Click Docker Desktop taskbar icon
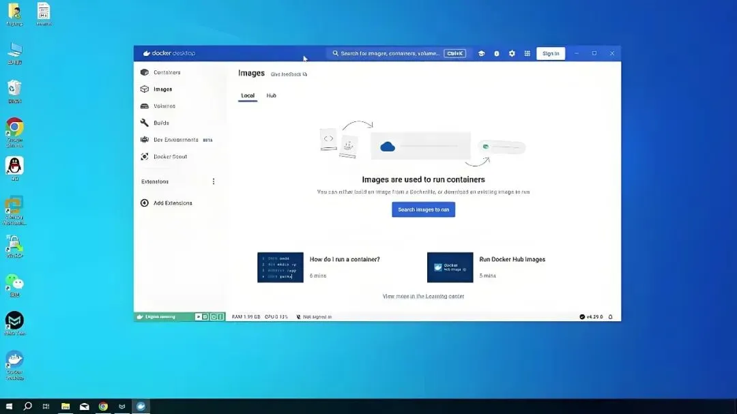This screenshot has height=414, width=737. (141, 406)
